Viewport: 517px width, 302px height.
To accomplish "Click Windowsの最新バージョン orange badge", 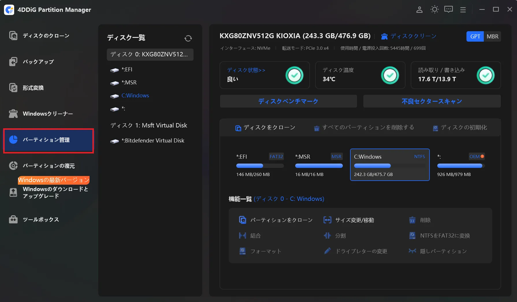I will [x=54, y=180].
